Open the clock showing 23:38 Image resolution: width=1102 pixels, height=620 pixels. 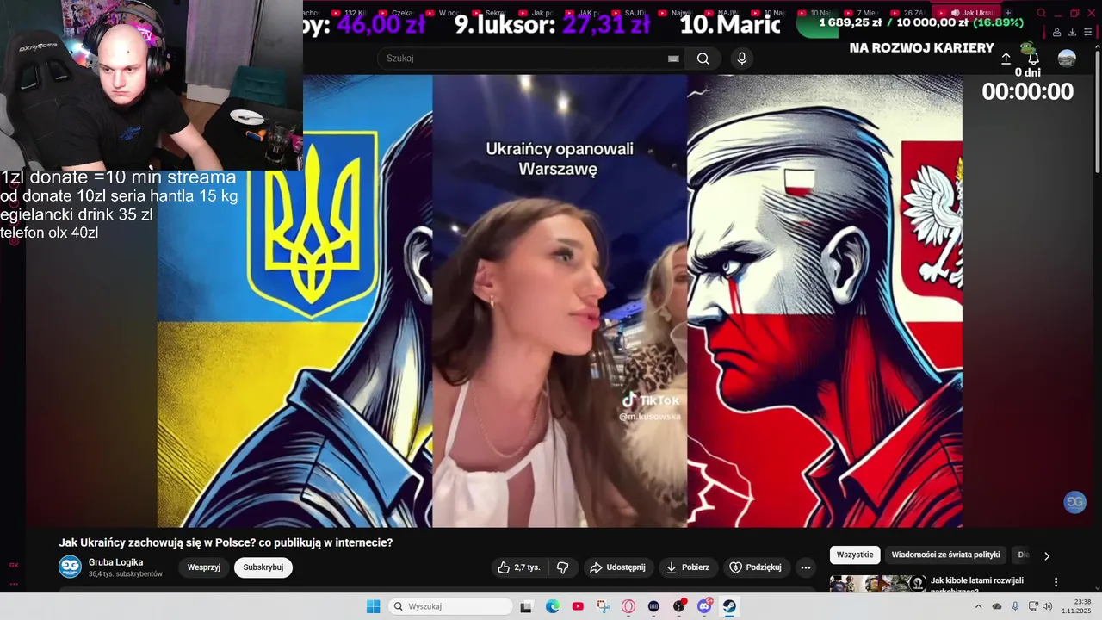click(x=1077, y=606)
